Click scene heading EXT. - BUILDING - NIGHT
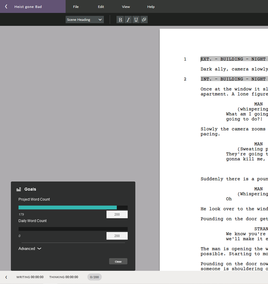Screen dimensions: 268x284 (x=233, y=59)
